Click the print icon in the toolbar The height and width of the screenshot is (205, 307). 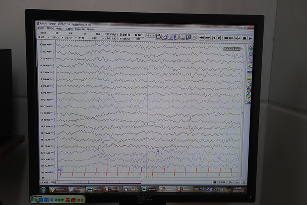click(x=182, y=37)
